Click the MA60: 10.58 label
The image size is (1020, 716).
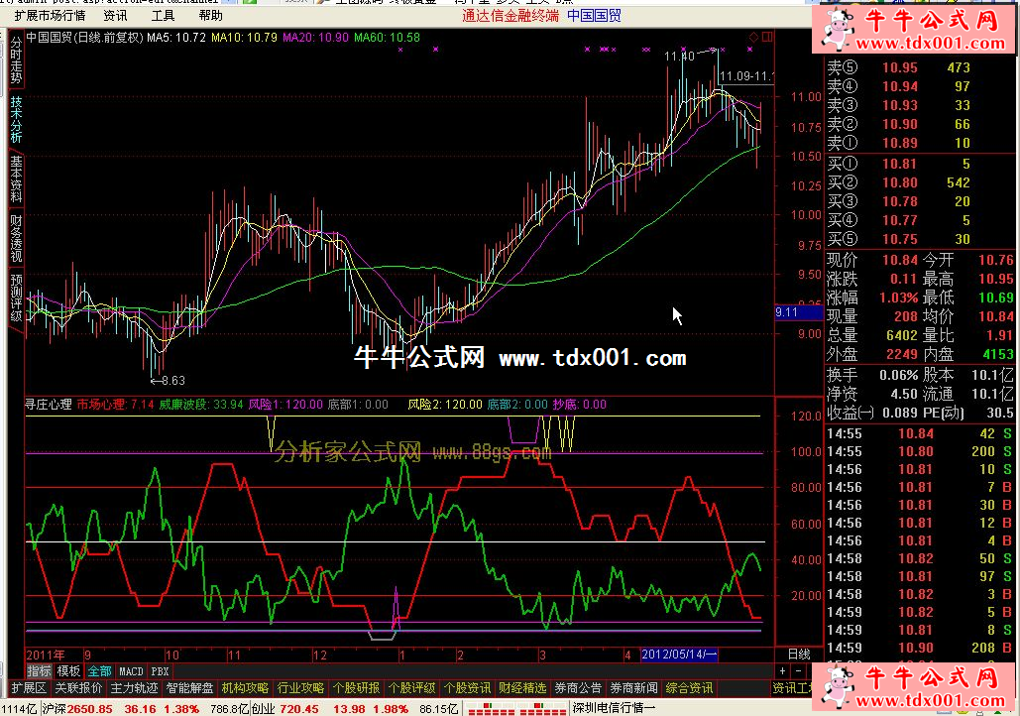point(387,38)
